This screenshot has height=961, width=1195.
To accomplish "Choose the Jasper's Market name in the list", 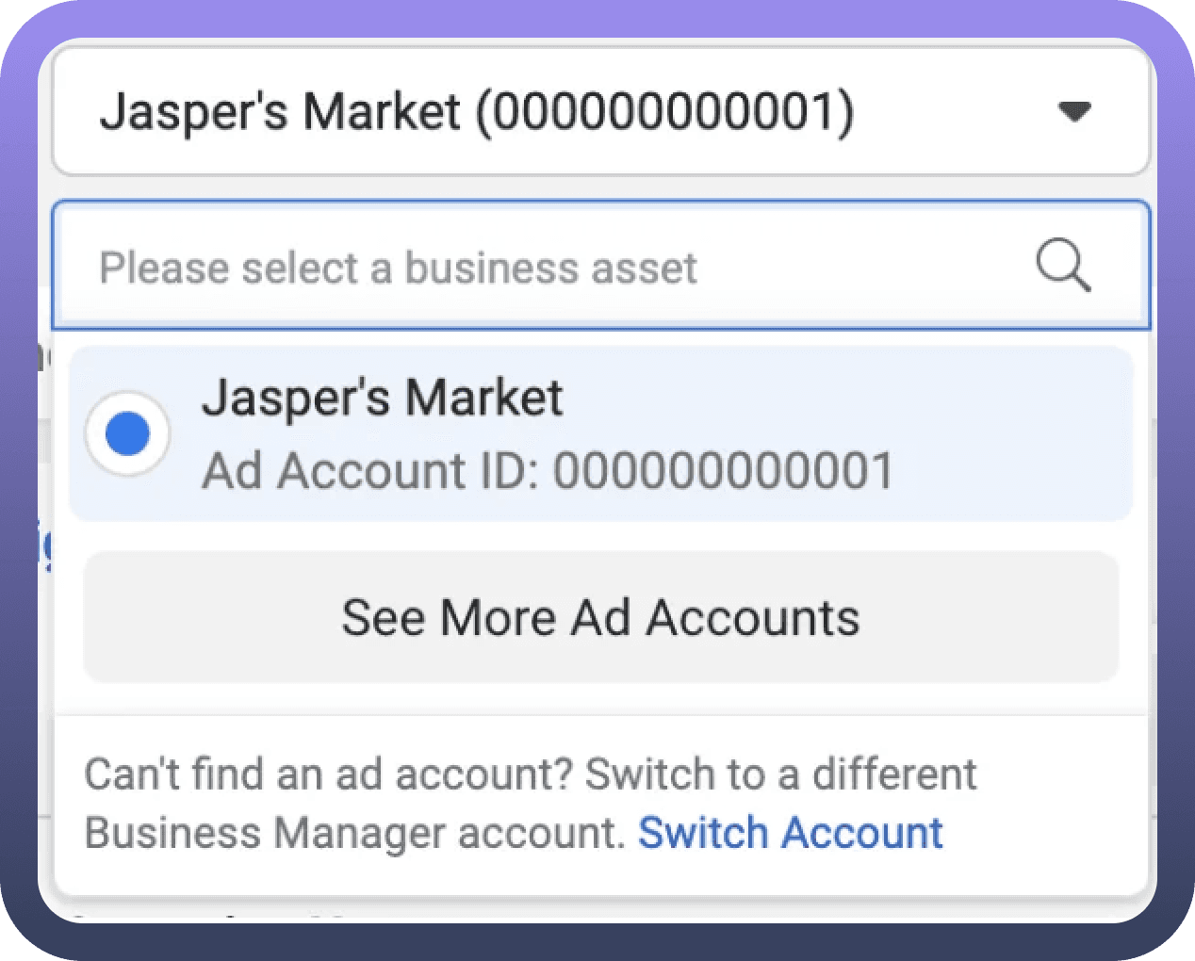I will (382, 398).
